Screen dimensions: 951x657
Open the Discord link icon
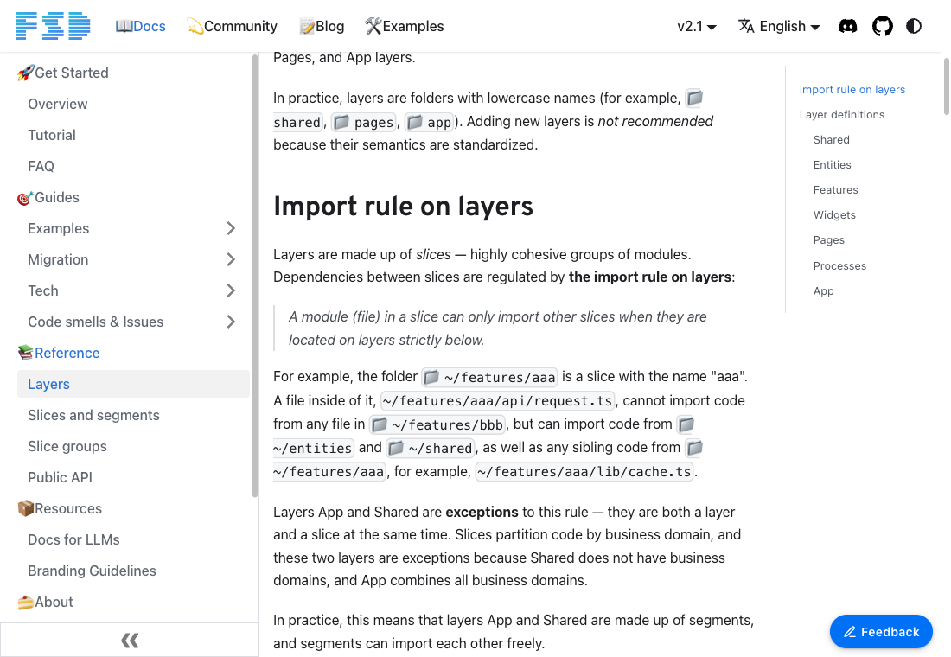click(x=847, y=26)
